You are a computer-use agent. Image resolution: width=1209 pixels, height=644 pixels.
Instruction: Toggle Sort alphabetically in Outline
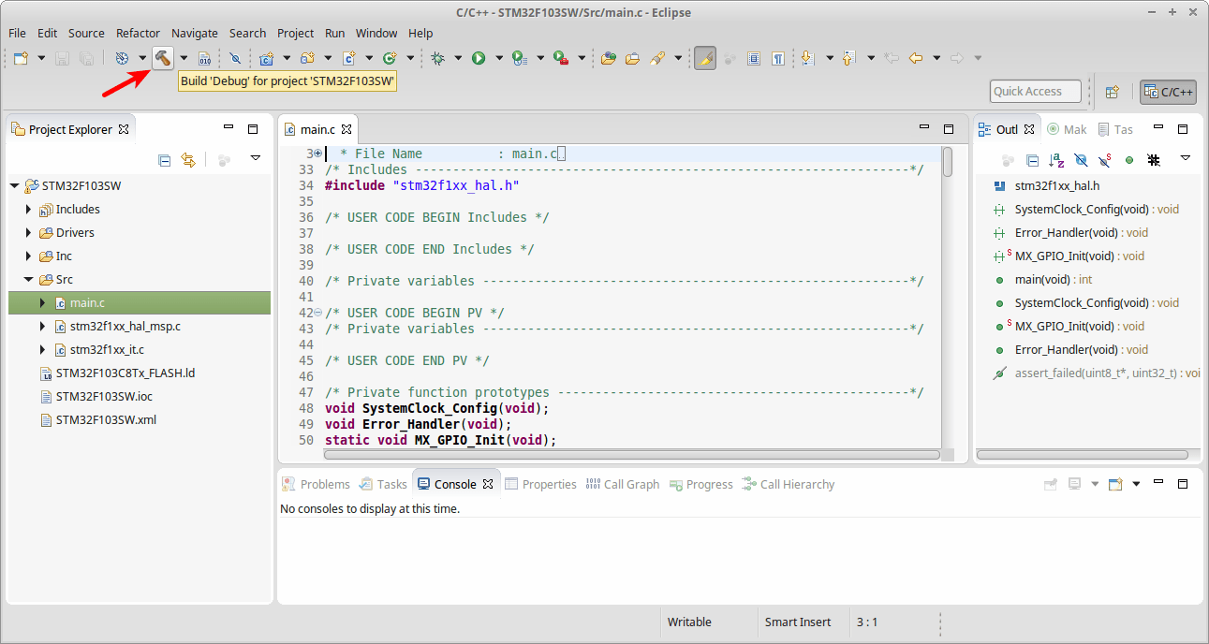(x=1056, y=160)
